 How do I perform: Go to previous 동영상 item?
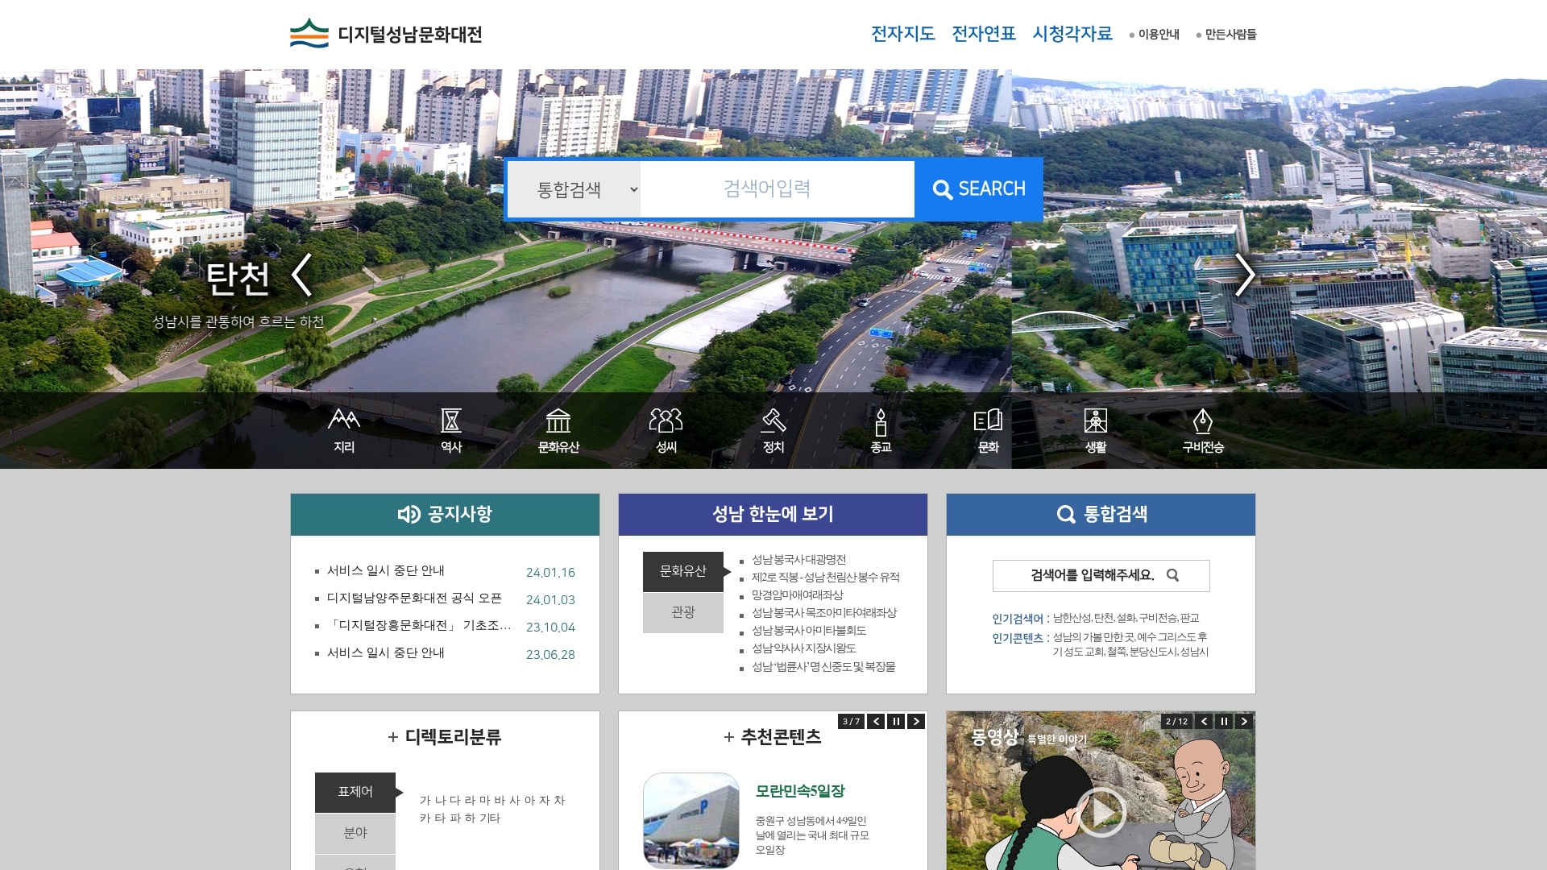click(1204, 722)
